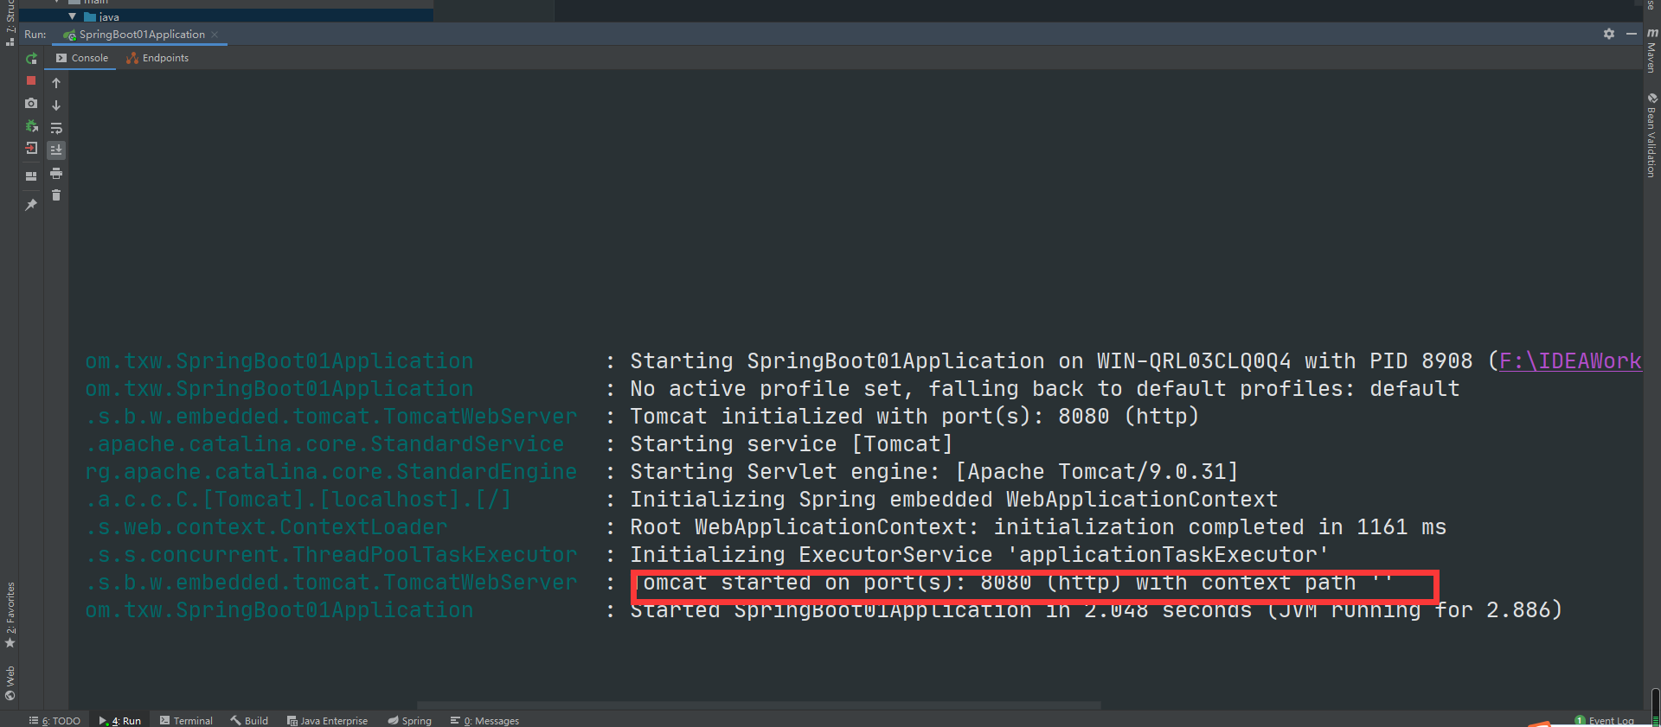1661x727 pixels.
Task: Open the TODO tool window
Action: (55, 720)
